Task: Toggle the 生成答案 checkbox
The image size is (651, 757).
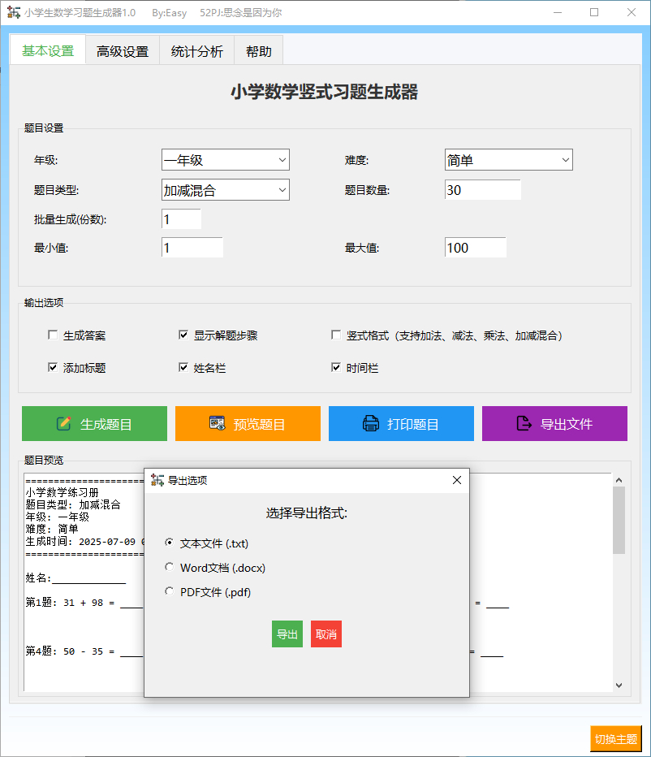Action: 53,335
